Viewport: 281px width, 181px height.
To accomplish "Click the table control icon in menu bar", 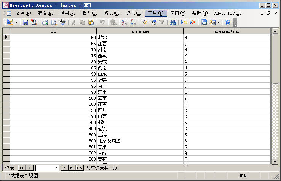I will tap(9, 13).
